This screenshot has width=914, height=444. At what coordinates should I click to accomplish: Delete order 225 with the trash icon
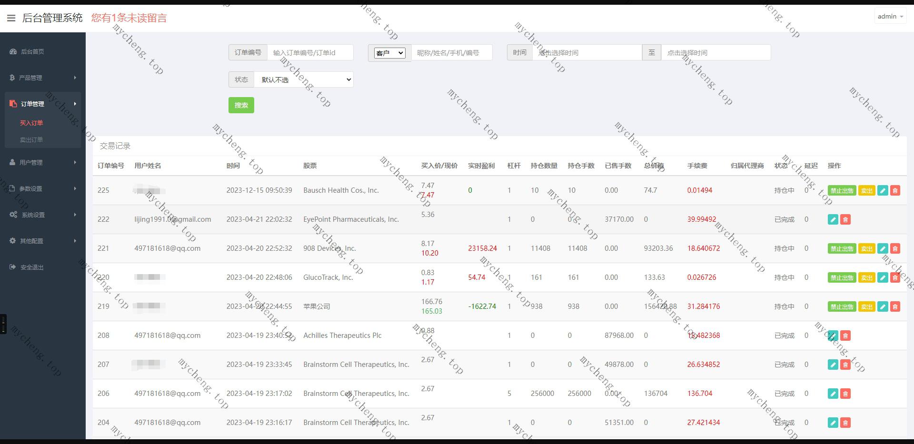[895, 190]
